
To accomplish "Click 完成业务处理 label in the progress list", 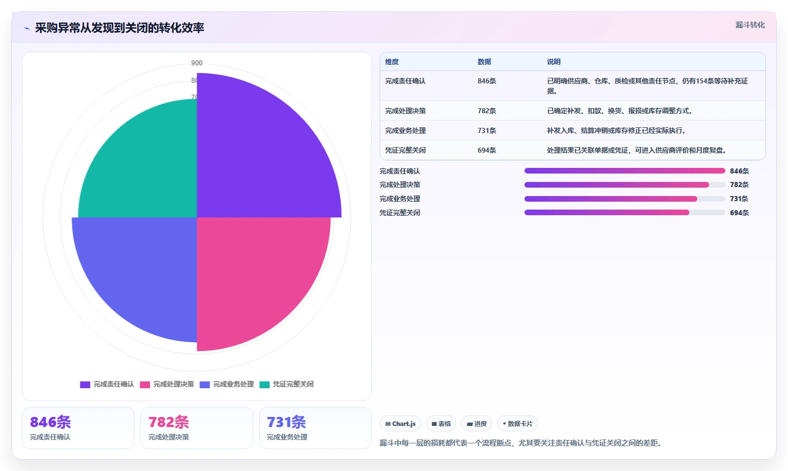I will point(400,199).
